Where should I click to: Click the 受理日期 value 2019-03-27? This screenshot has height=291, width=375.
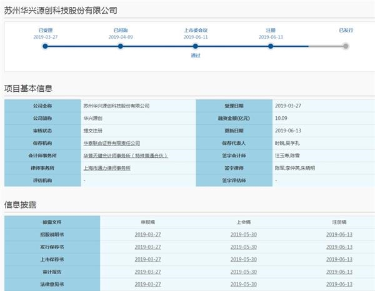pos(288,106)
